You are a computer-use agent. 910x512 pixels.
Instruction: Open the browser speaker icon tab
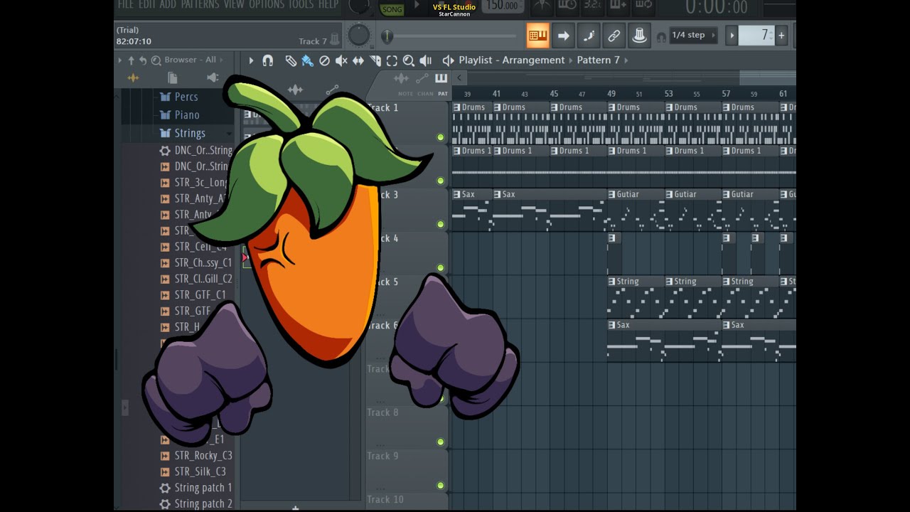click(212, 78)
